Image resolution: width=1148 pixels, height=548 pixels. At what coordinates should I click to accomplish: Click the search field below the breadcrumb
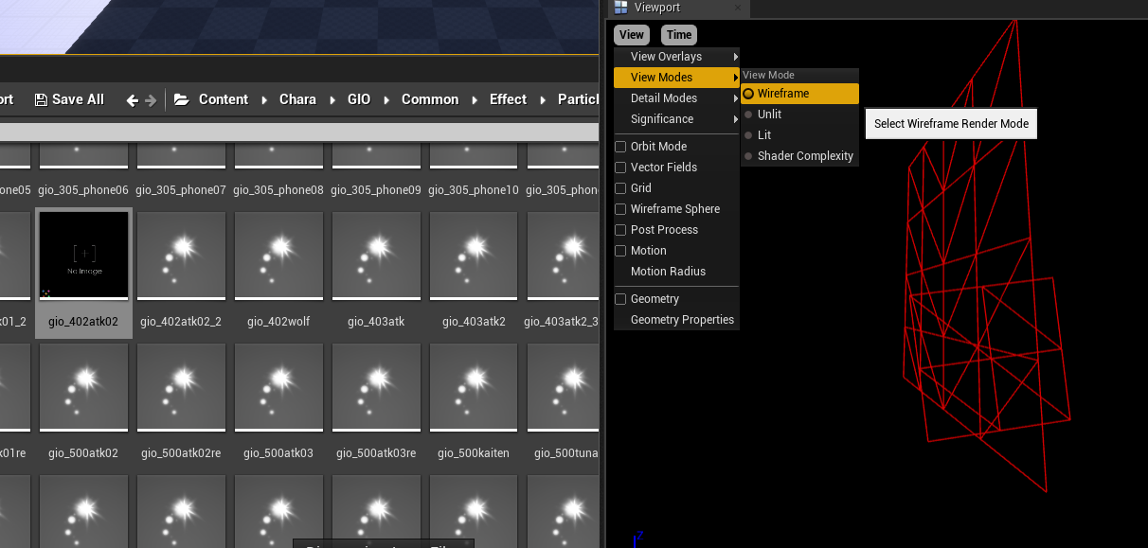pyautogui.click(x=299, y=132)
